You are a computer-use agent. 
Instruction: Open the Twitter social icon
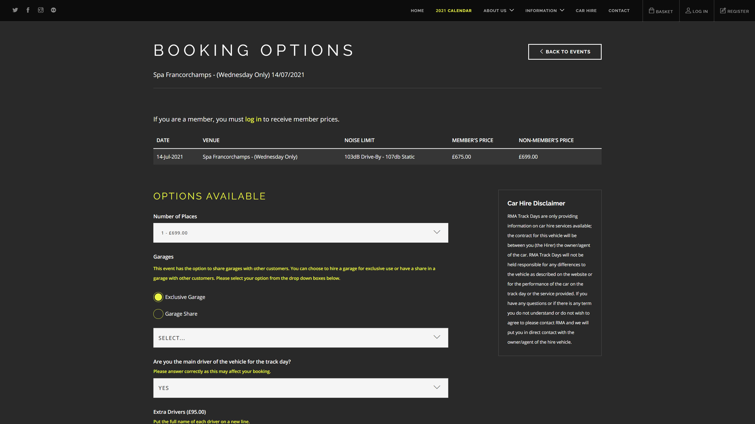(15, 10)
